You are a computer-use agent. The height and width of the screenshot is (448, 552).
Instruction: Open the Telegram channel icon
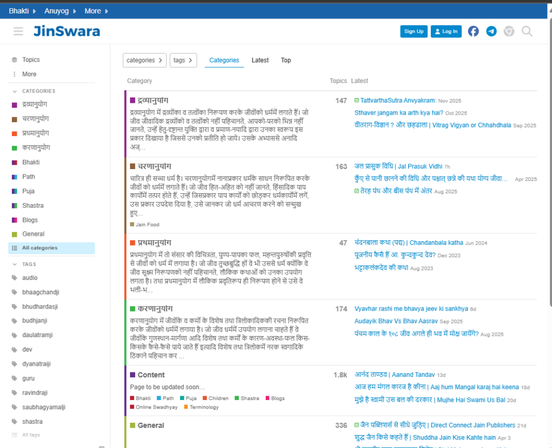click(492, 31)
